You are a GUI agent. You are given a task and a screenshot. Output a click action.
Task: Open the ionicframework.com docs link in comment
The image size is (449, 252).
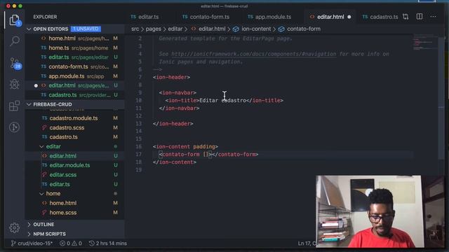254,54
